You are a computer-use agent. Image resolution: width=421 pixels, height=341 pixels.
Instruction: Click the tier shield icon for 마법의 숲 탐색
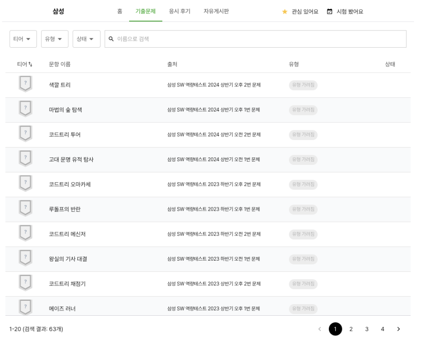point(26,109)
